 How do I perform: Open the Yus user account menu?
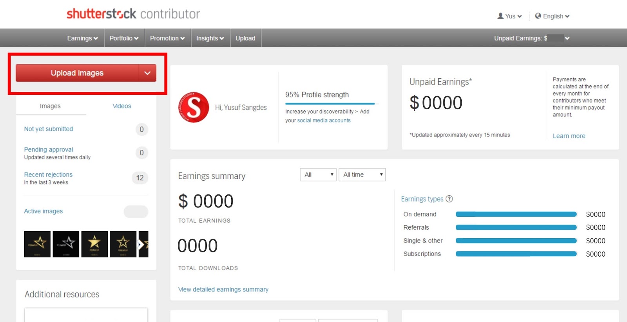pyautogui.click(x=509, y=16)
